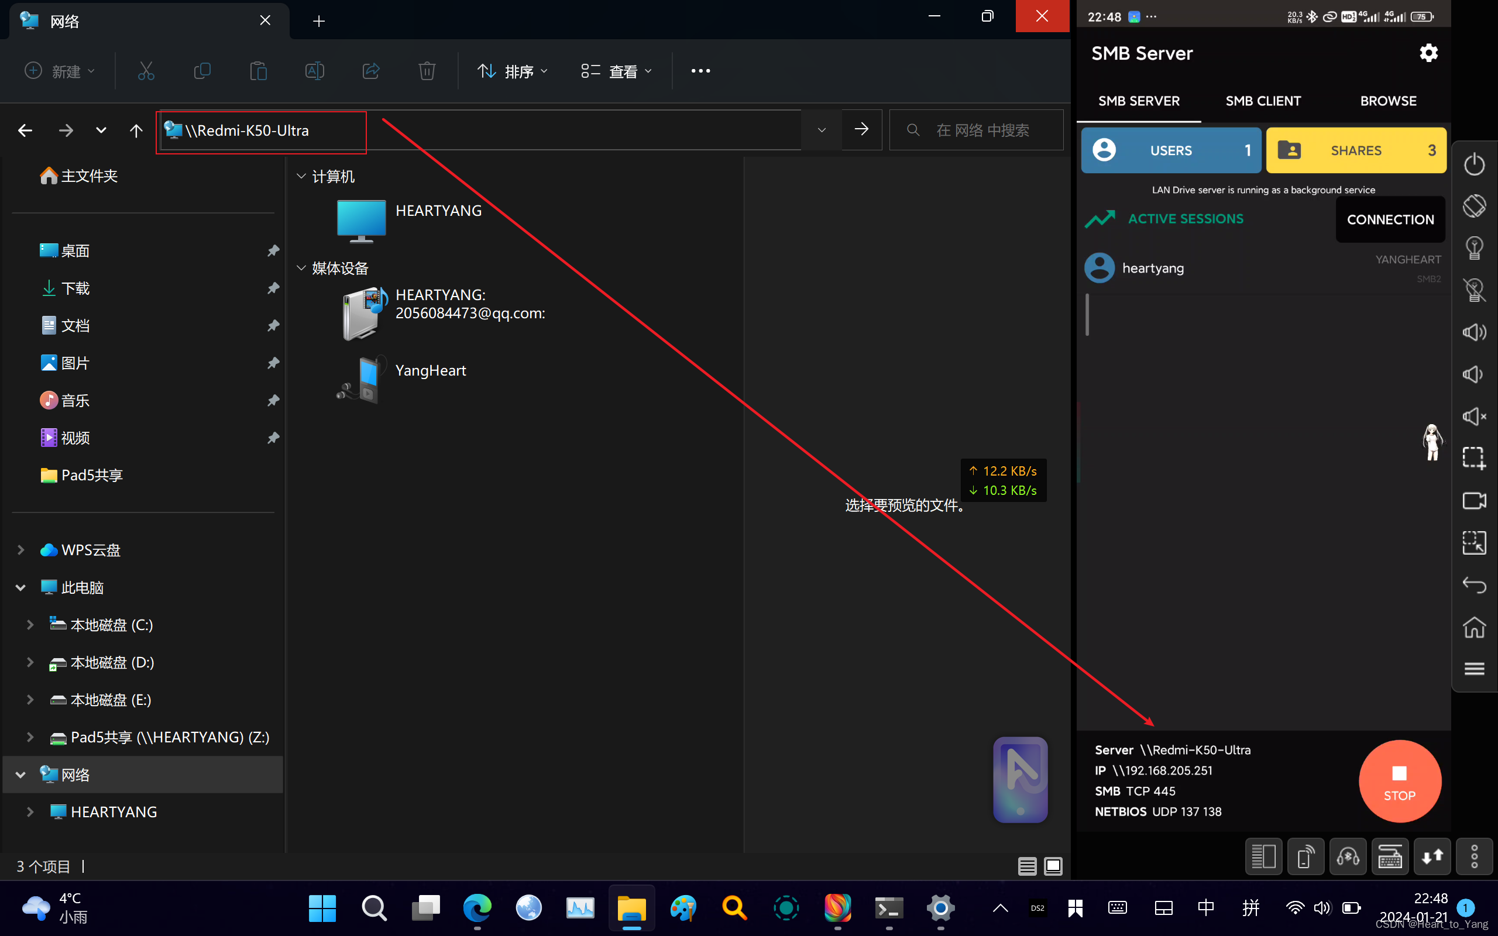Click the headphones audio icon in bottom bar
Image resolution: width=1498 pixels, height=936 pixels.
(1348, 857)
